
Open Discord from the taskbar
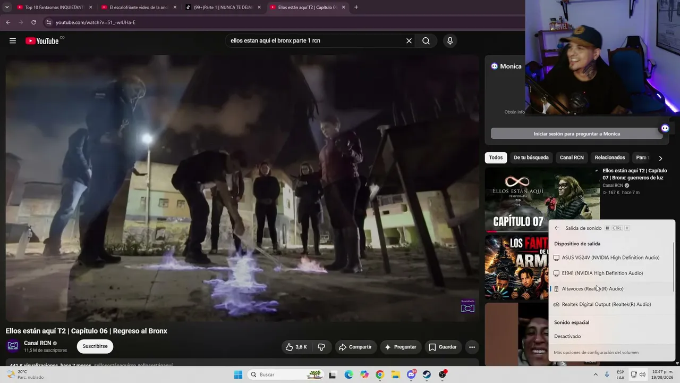(x=411, y=374)
